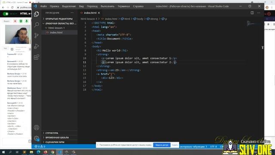Click the Hello world text on line 8
Image resolution: width=275 pixels, height=155 pixels.
(x=111, y=50)
